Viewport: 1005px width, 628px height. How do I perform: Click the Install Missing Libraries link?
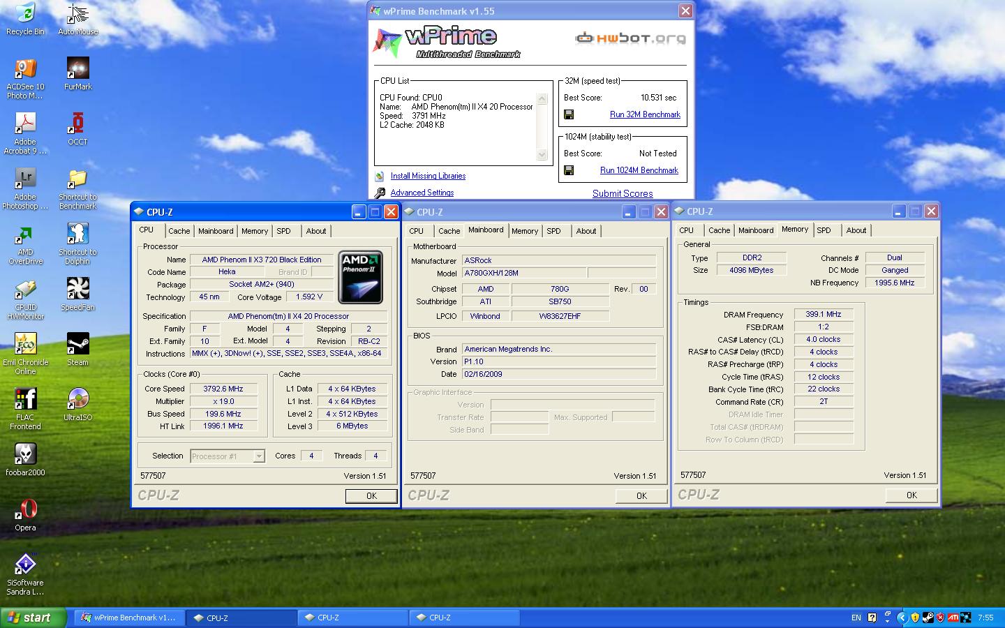428,176
